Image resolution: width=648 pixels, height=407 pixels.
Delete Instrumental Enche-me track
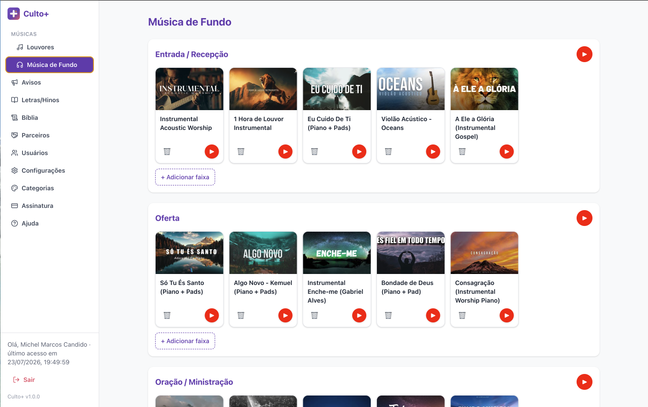pos(314,315)
